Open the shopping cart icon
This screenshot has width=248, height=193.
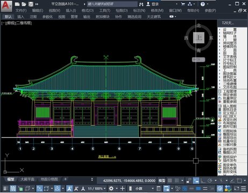183,4
